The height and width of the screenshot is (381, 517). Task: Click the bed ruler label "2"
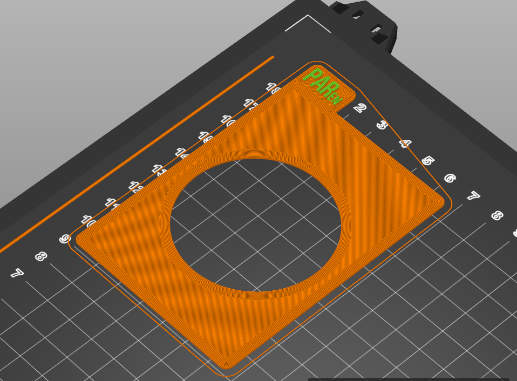coord(360,108)
